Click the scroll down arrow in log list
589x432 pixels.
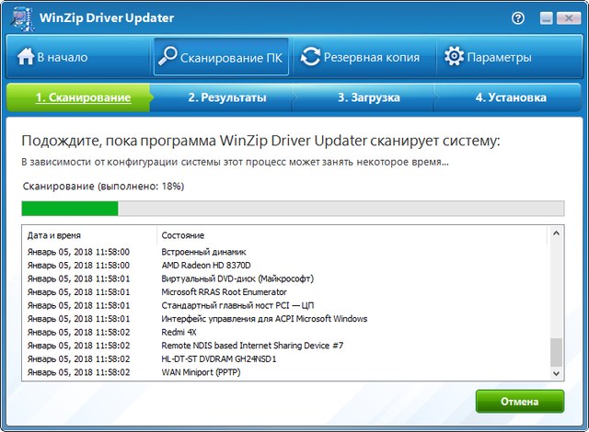coord(556,374)
